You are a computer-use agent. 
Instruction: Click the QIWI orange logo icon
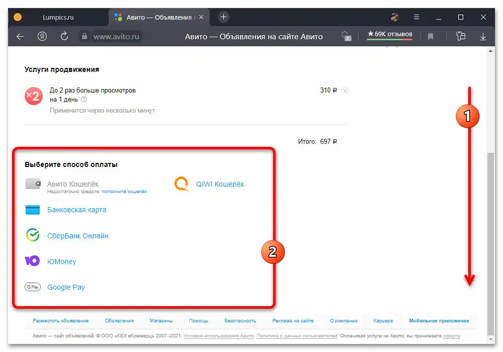[182, 184]
